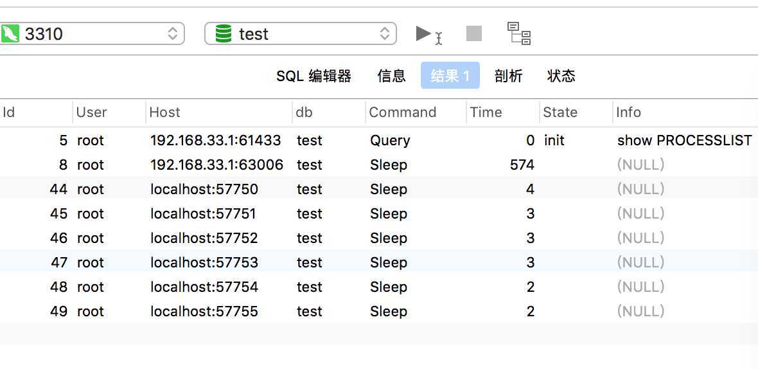758x369 pixels.
Task: Open the test database dropdown
Action: [301, 34]
